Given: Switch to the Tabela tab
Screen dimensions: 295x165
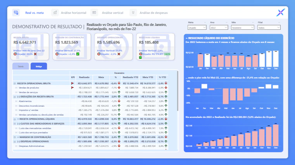Looking at the screenshot, I should click(21, 66).
